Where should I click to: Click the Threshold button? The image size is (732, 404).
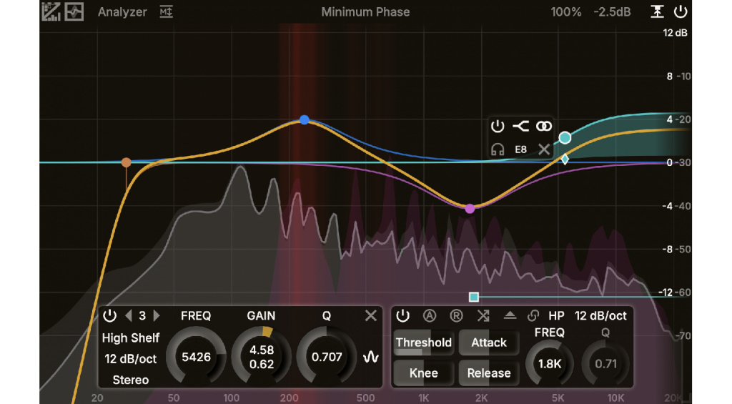(423, 343)
